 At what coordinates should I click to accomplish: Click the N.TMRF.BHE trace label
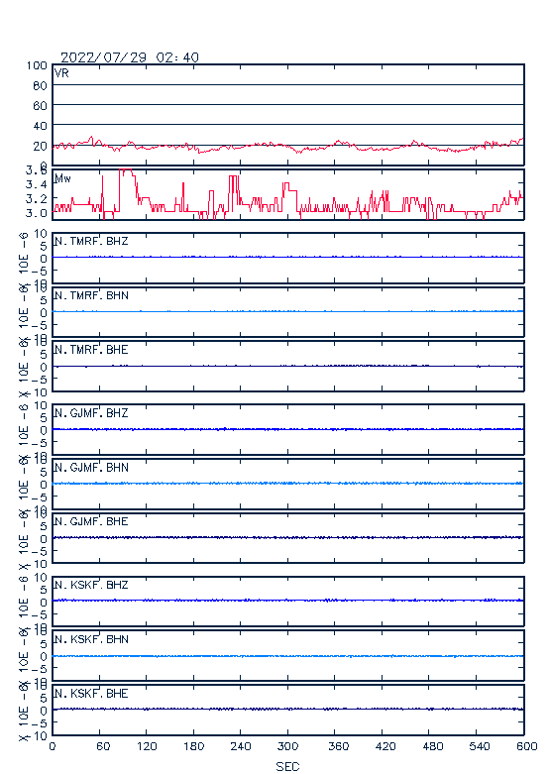(x=91, y=350)
